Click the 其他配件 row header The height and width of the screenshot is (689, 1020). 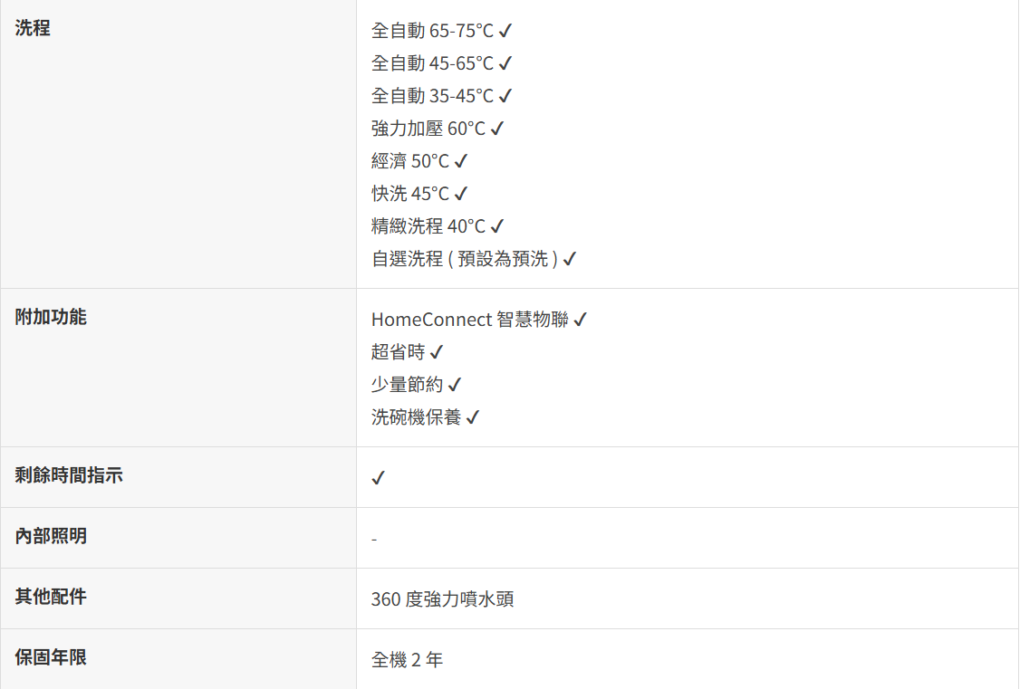[51, 597]
